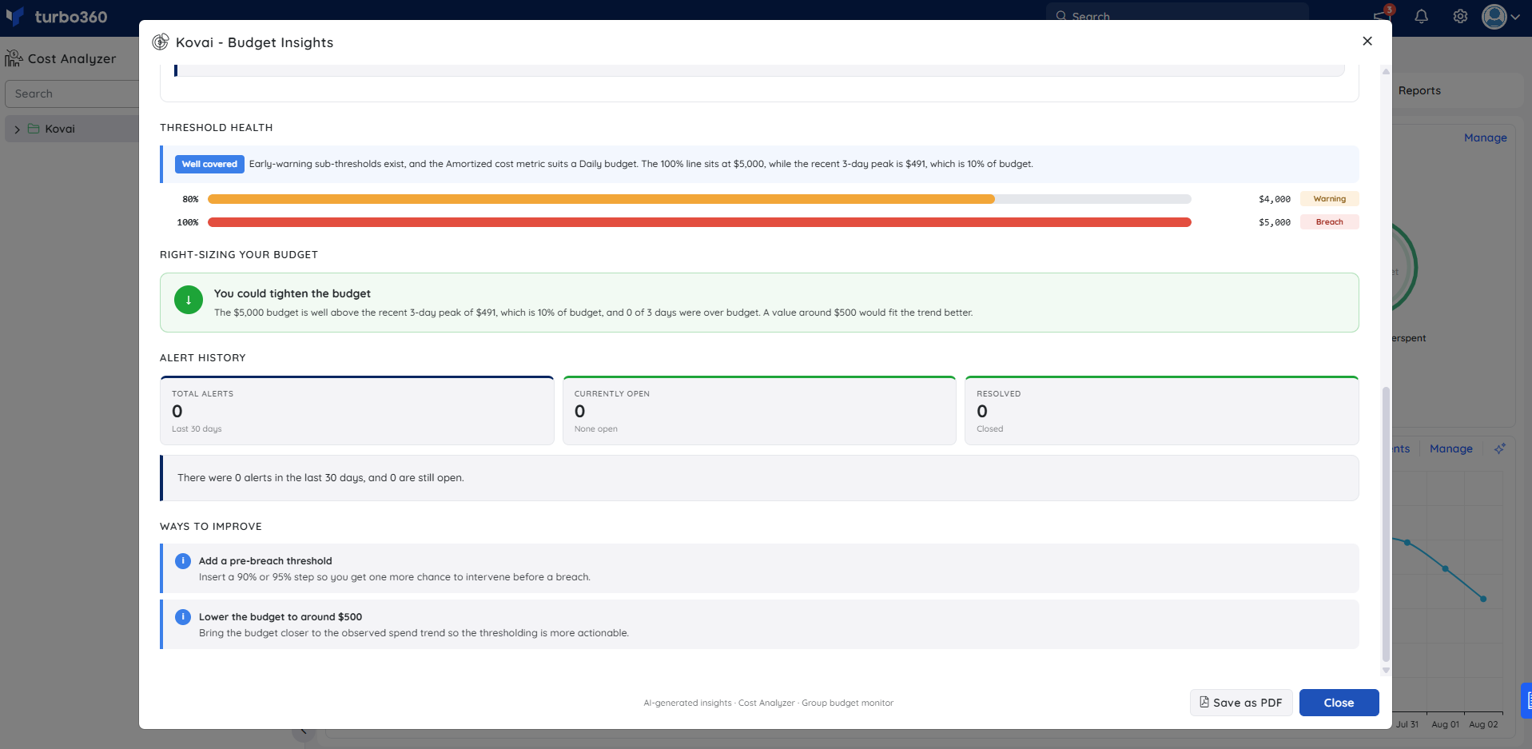Screen dimensions: 1532x749
Task: Click the info icon beside Lower the budget
Action: tap(183, 617)
